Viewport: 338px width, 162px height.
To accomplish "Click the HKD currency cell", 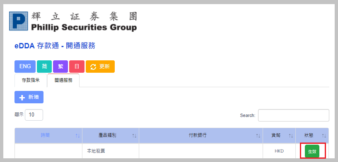I will tap(279, 151).
